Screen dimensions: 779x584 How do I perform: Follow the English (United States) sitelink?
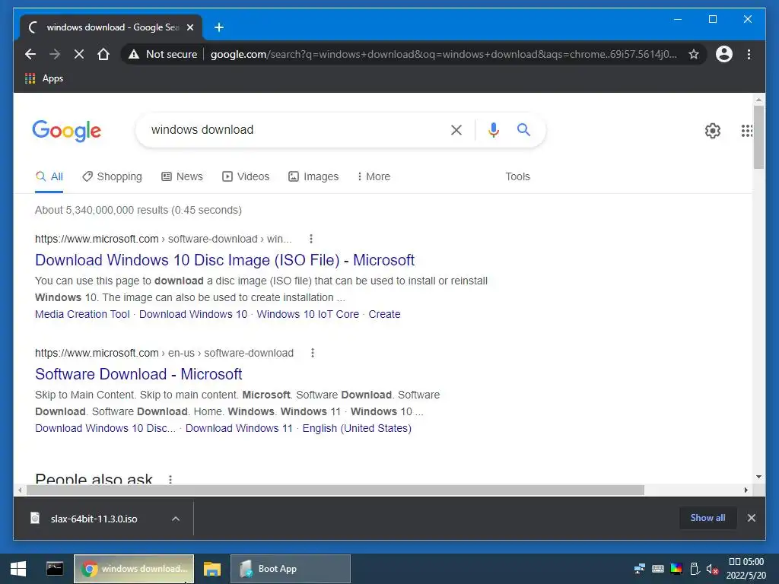[357, 429]
